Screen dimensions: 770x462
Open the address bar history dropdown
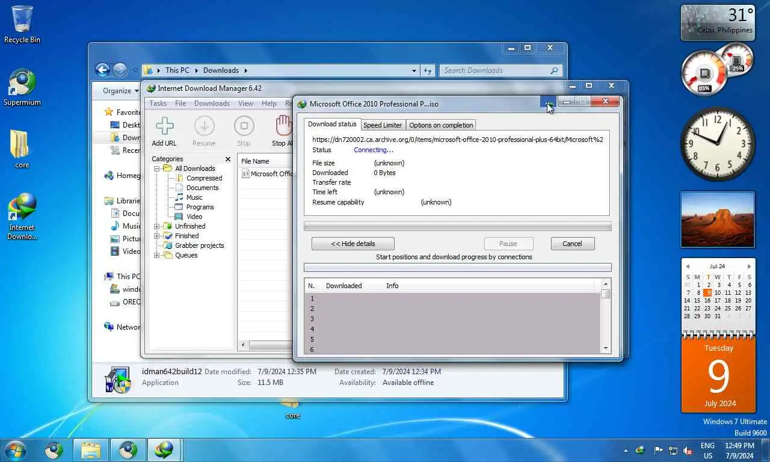pos(414,70)
